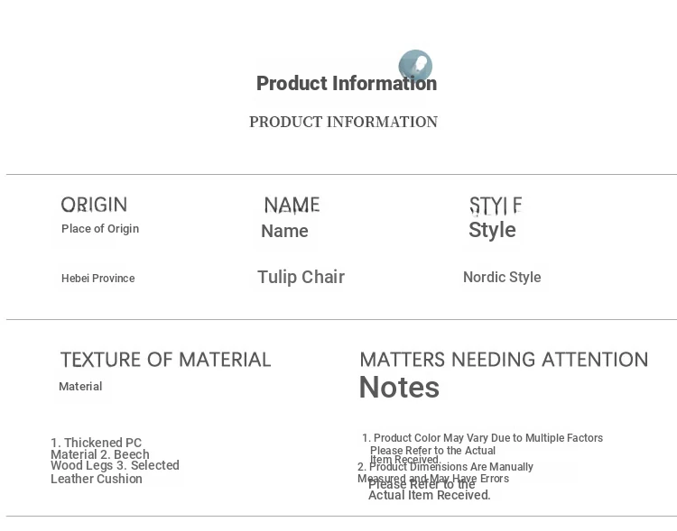Click the "MATTERS NEEDING ATTENTION" header
Screen dimensions: 677x531
click(x=504, y=360)
